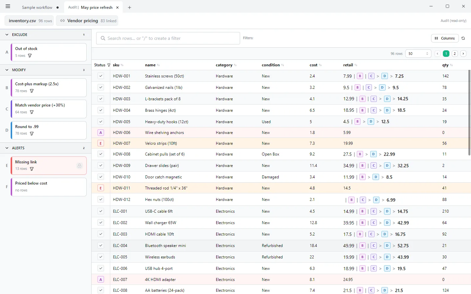Collapse the ALERTS section

(x=7, y=148)
